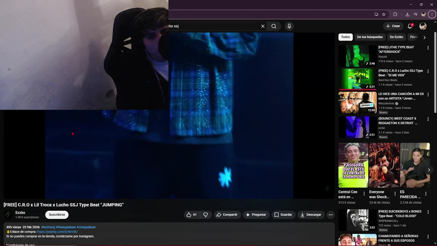
Task: Open browser profile avatar
Action: tap(424, 14)
